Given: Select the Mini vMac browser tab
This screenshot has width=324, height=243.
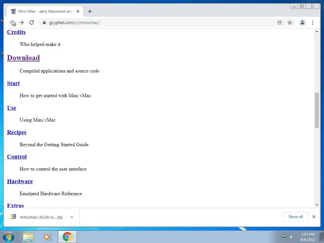Looking at the screenshot, I should pos(45,11).
